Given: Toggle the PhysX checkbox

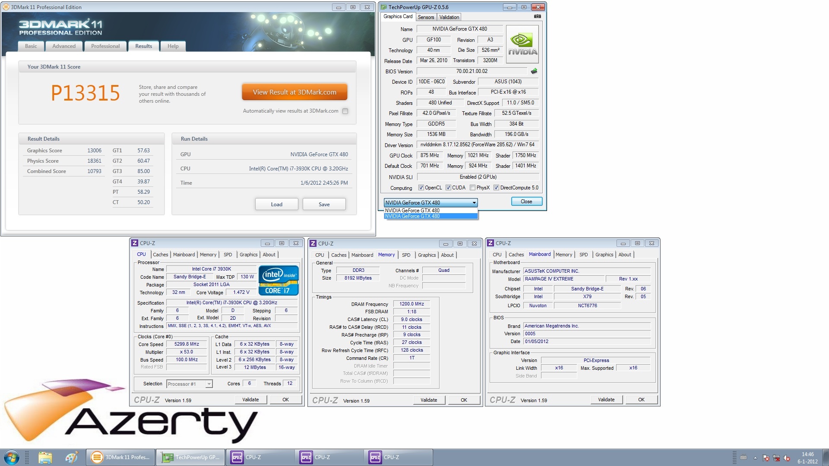Looking at the screenshot, I should (x=472, y=188).
